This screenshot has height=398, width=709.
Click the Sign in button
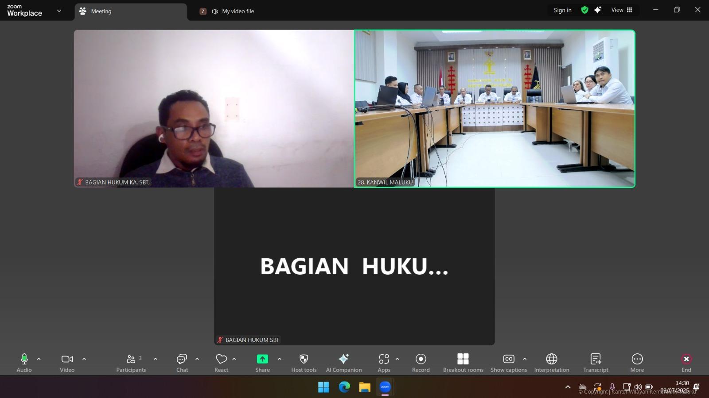click(562, 10)
